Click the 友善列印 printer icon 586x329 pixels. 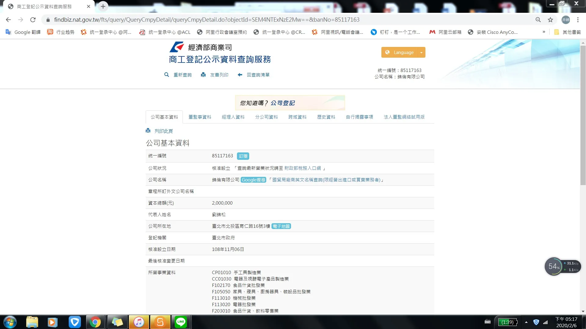pos(203,75)
